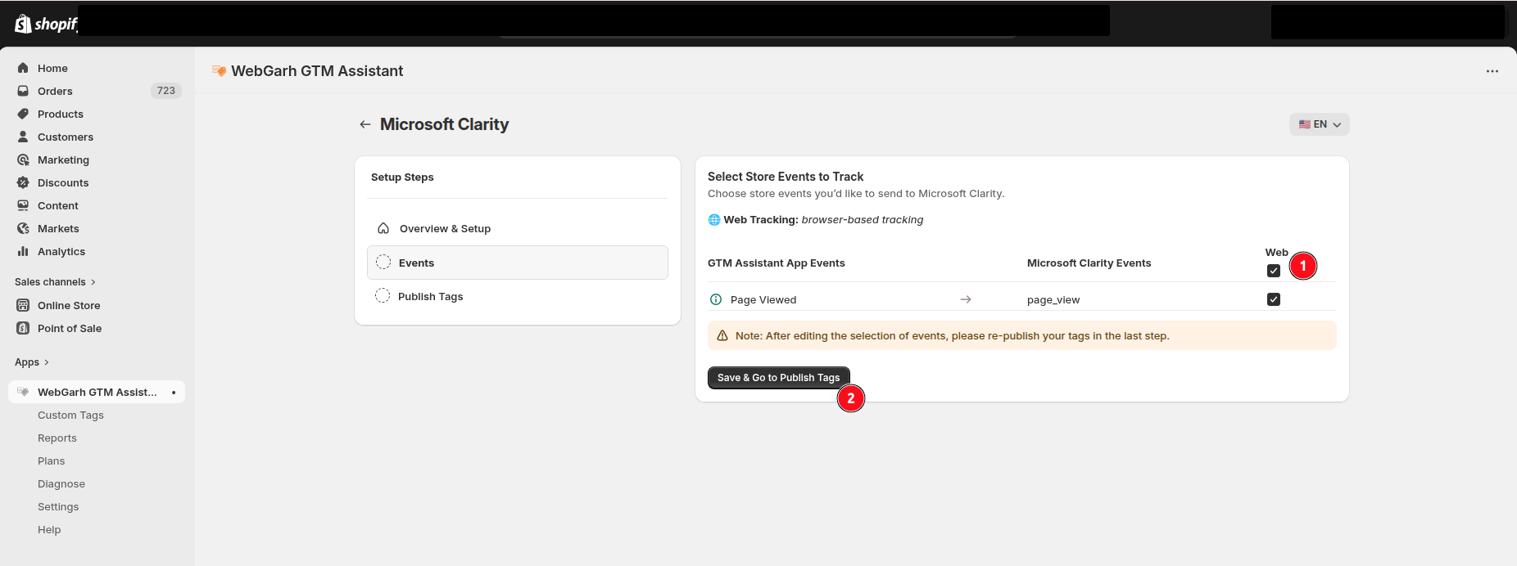Image resolution: width=1517 pixels, height=566 pixels.
Task: Go to Orders page
Action: (x=55, y=91)
